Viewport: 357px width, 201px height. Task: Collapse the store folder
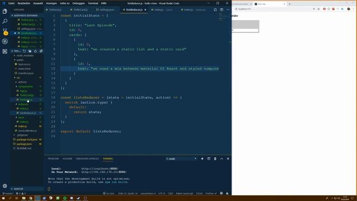coord(21,117)
